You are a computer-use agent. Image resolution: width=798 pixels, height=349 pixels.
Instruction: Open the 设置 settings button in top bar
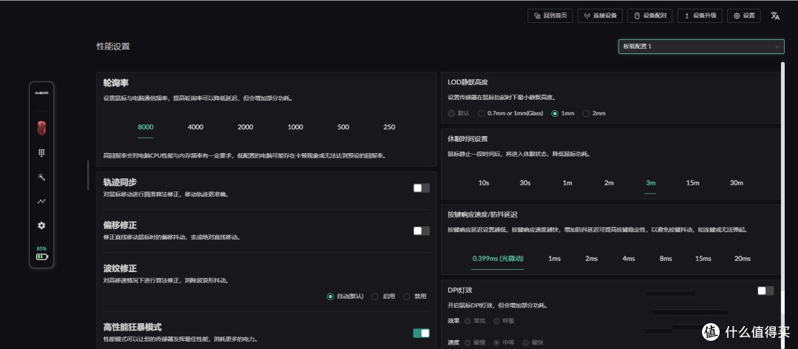pos(744,16)
